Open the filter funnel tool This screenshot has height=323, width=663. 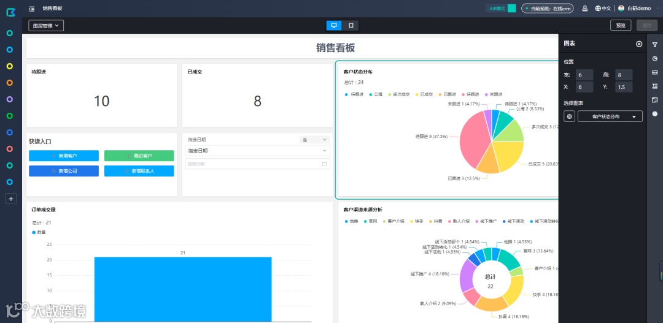pos(655,45)
